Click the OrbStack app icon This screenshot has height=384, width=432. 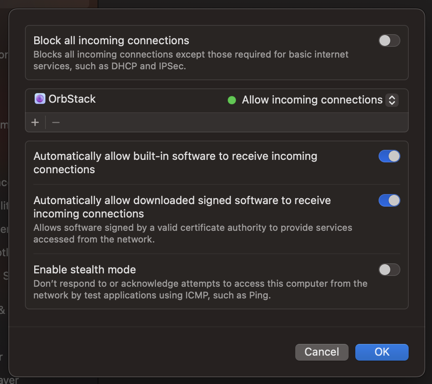(40, 99)
